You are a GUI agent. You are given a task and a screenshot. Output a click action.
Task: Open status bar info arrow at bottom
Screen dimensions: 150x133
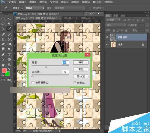[60, 131]
